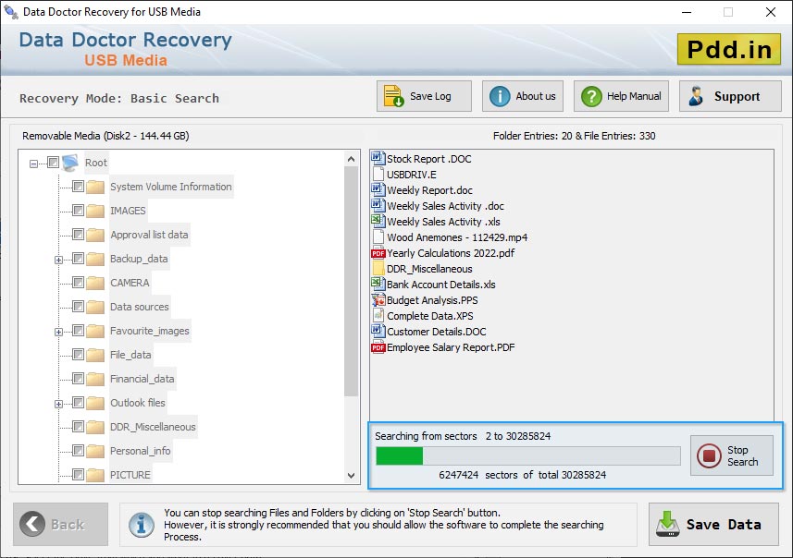Check the System Volume Information checkbox
Image resolution: width=793 pixels, height=558 pixels.
[78, 187]
